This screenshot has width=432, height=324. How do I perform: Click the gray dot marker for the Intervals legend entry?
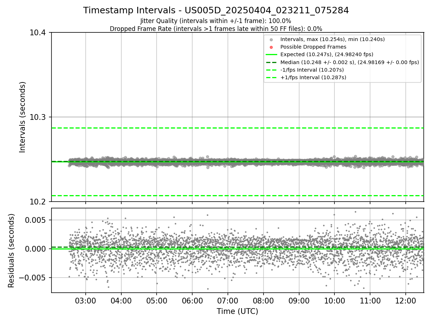click(271, 40)
